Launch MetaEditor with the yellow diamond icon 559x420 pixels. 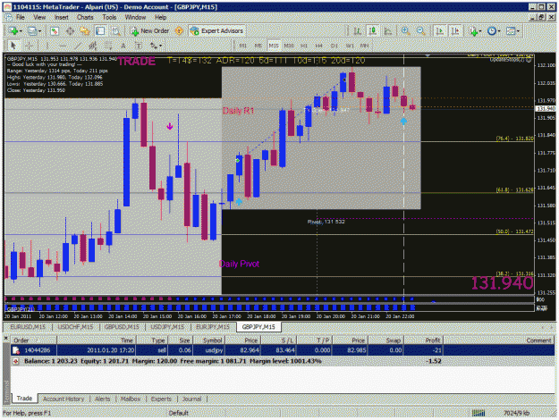click(x=179, y=31)
